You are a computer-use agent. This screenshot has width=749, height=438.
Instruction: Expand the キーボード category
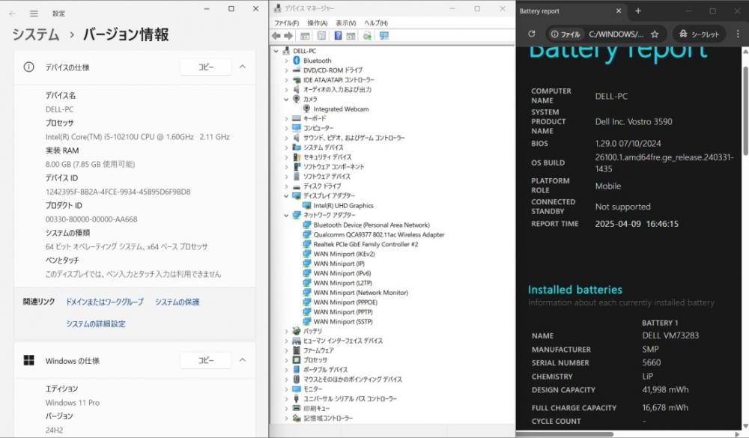click(x=286, y=118)
